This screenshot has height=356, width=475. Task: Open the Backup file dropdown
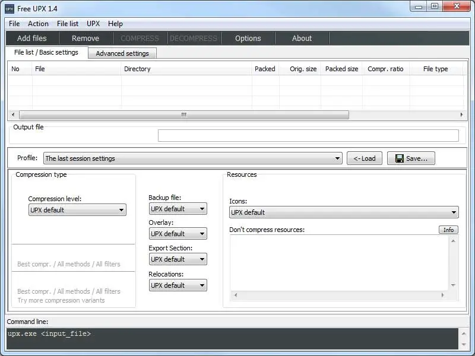[178, 209]
